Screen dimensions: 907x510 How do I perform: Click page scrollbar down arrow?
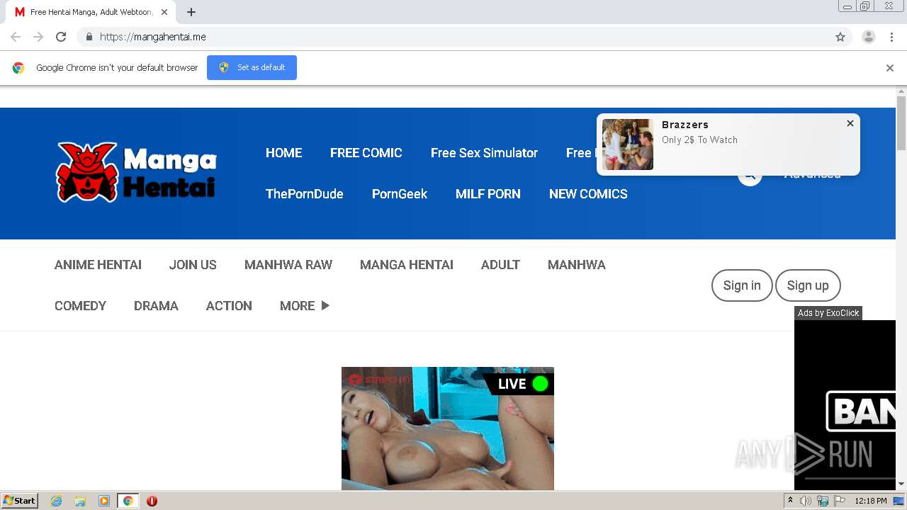[901, 484]
